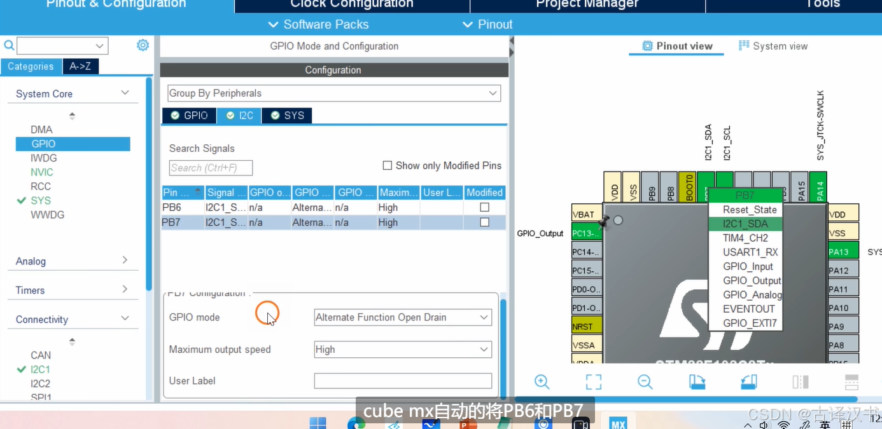
Task: Focus the User Label input field
Action: click(403, 381)
